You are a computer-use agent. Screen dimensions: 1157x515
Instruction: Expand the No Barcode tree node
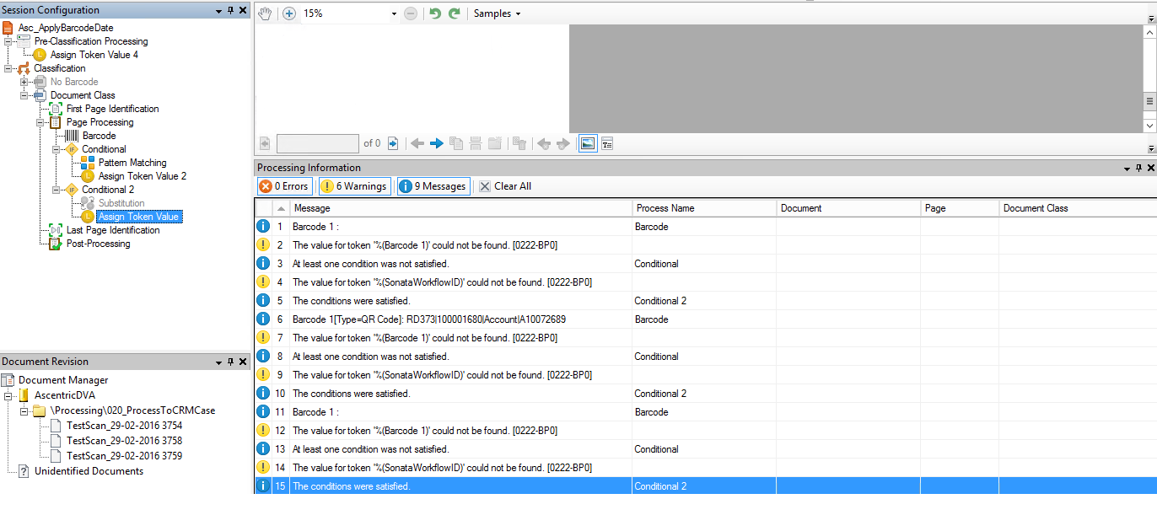[x=24, y=82]
